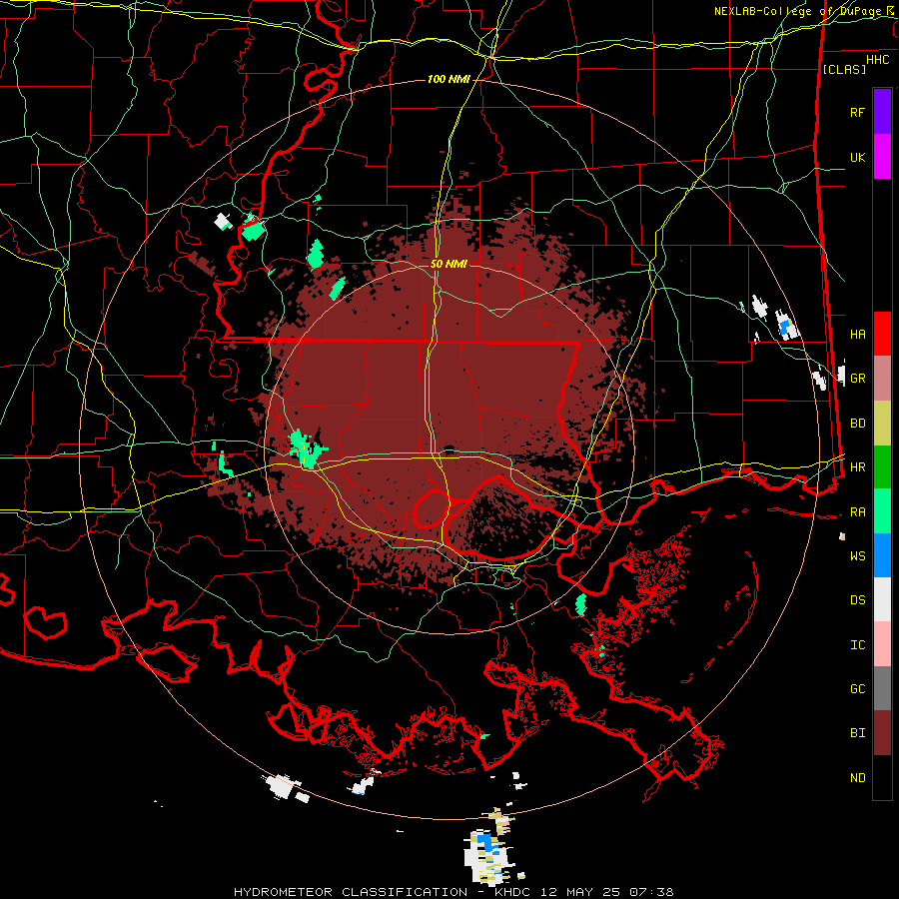Click the 'HHC' product code text
The width and height of the screenshot is (899, 899).
(877, 60)
